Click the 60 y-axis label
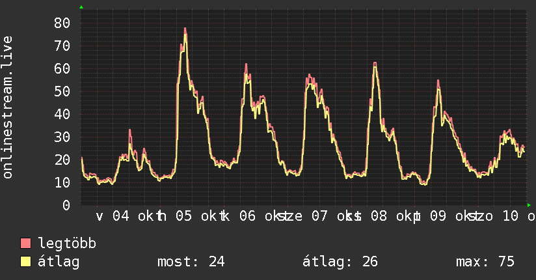The image size is (536, 280). pos(62,69)
